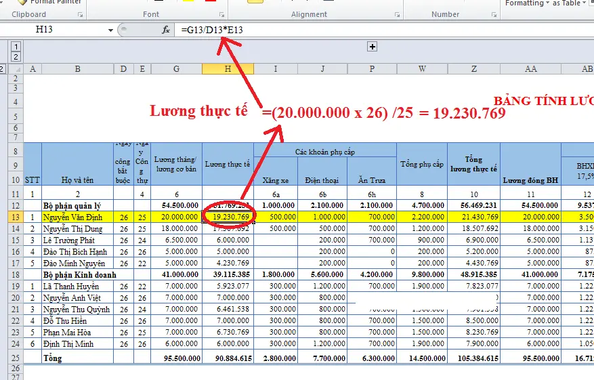
Task: Click the Select All corner triangle
Action: coord(16,69)
